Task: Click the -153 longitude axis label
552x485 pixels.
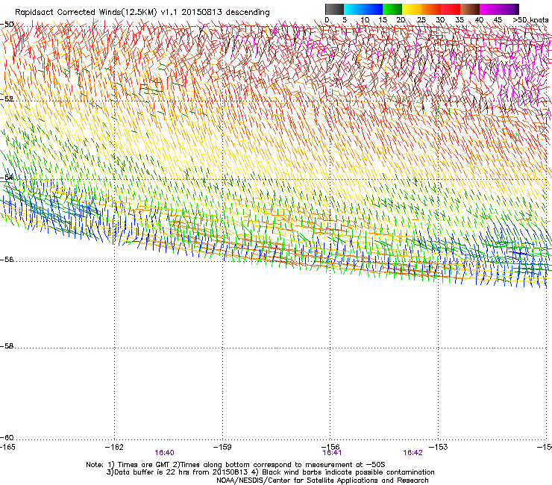Action: (439, 447)
